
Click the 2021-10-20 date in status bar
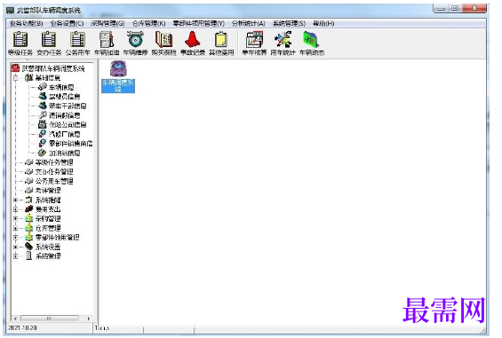tap(22, 327)
